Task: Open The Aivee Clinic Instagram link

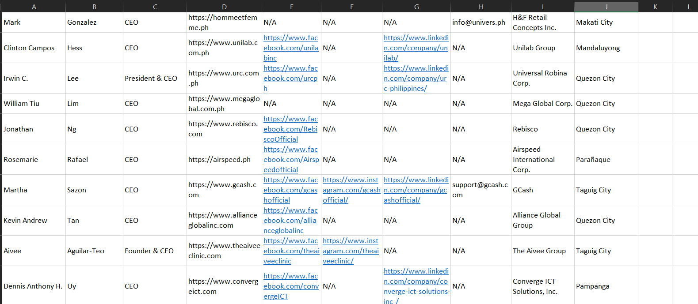Action: [x=351, y=251]
